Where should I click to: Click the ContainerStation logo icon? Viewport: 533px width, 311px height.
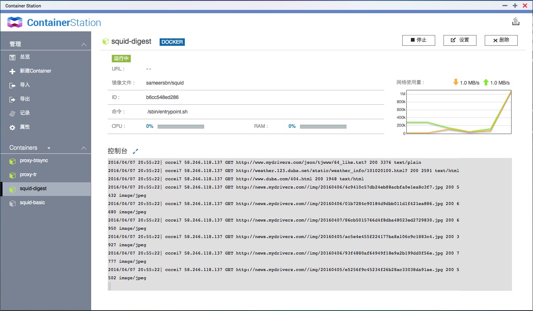15,22
